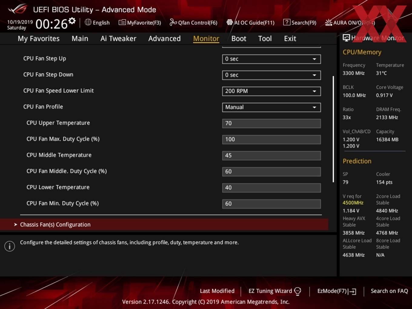Image resolution: width=412 pixels, height=309 pixels.
Task: Click CPU Fan Middle. Duty Cycle field
Action: click(x=271, y=171)
